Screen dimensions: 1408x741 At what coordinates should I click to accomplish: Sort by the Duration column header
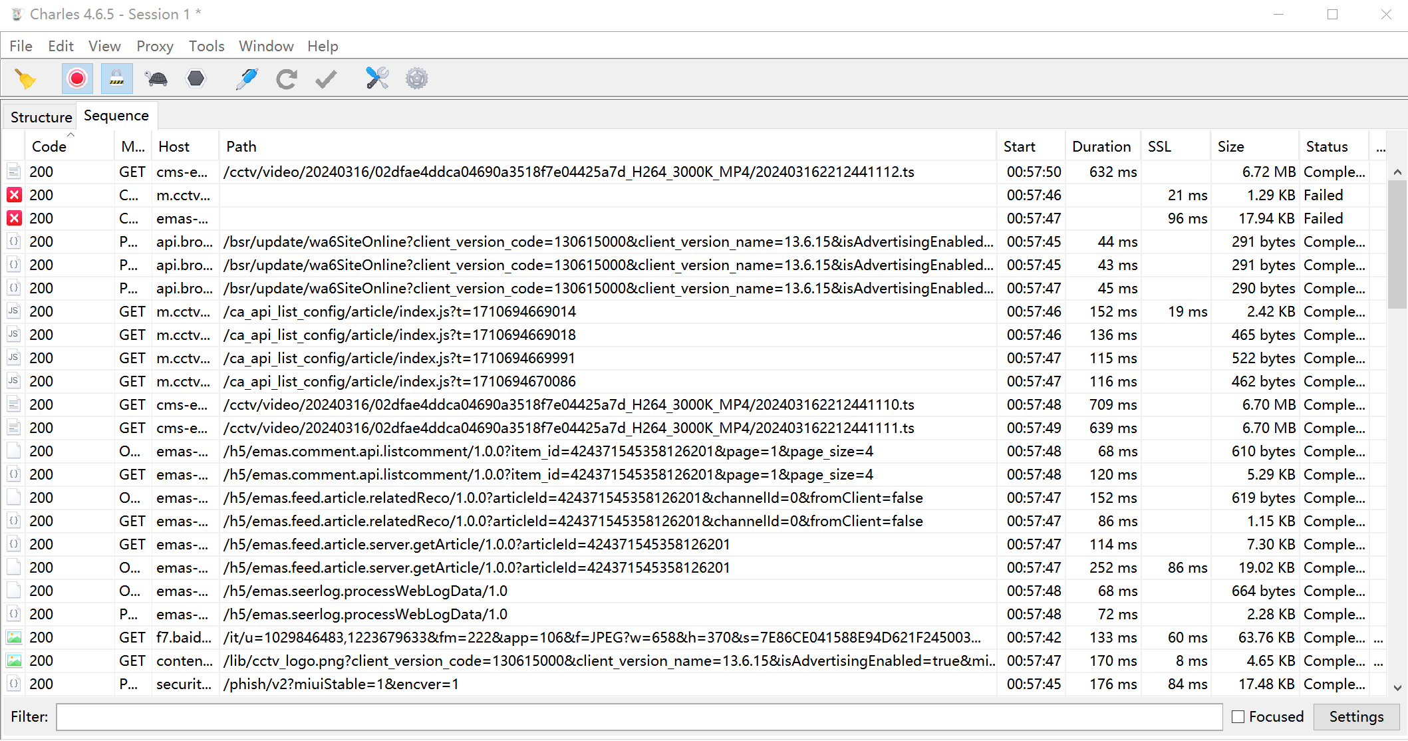[x=1101, y=146]
